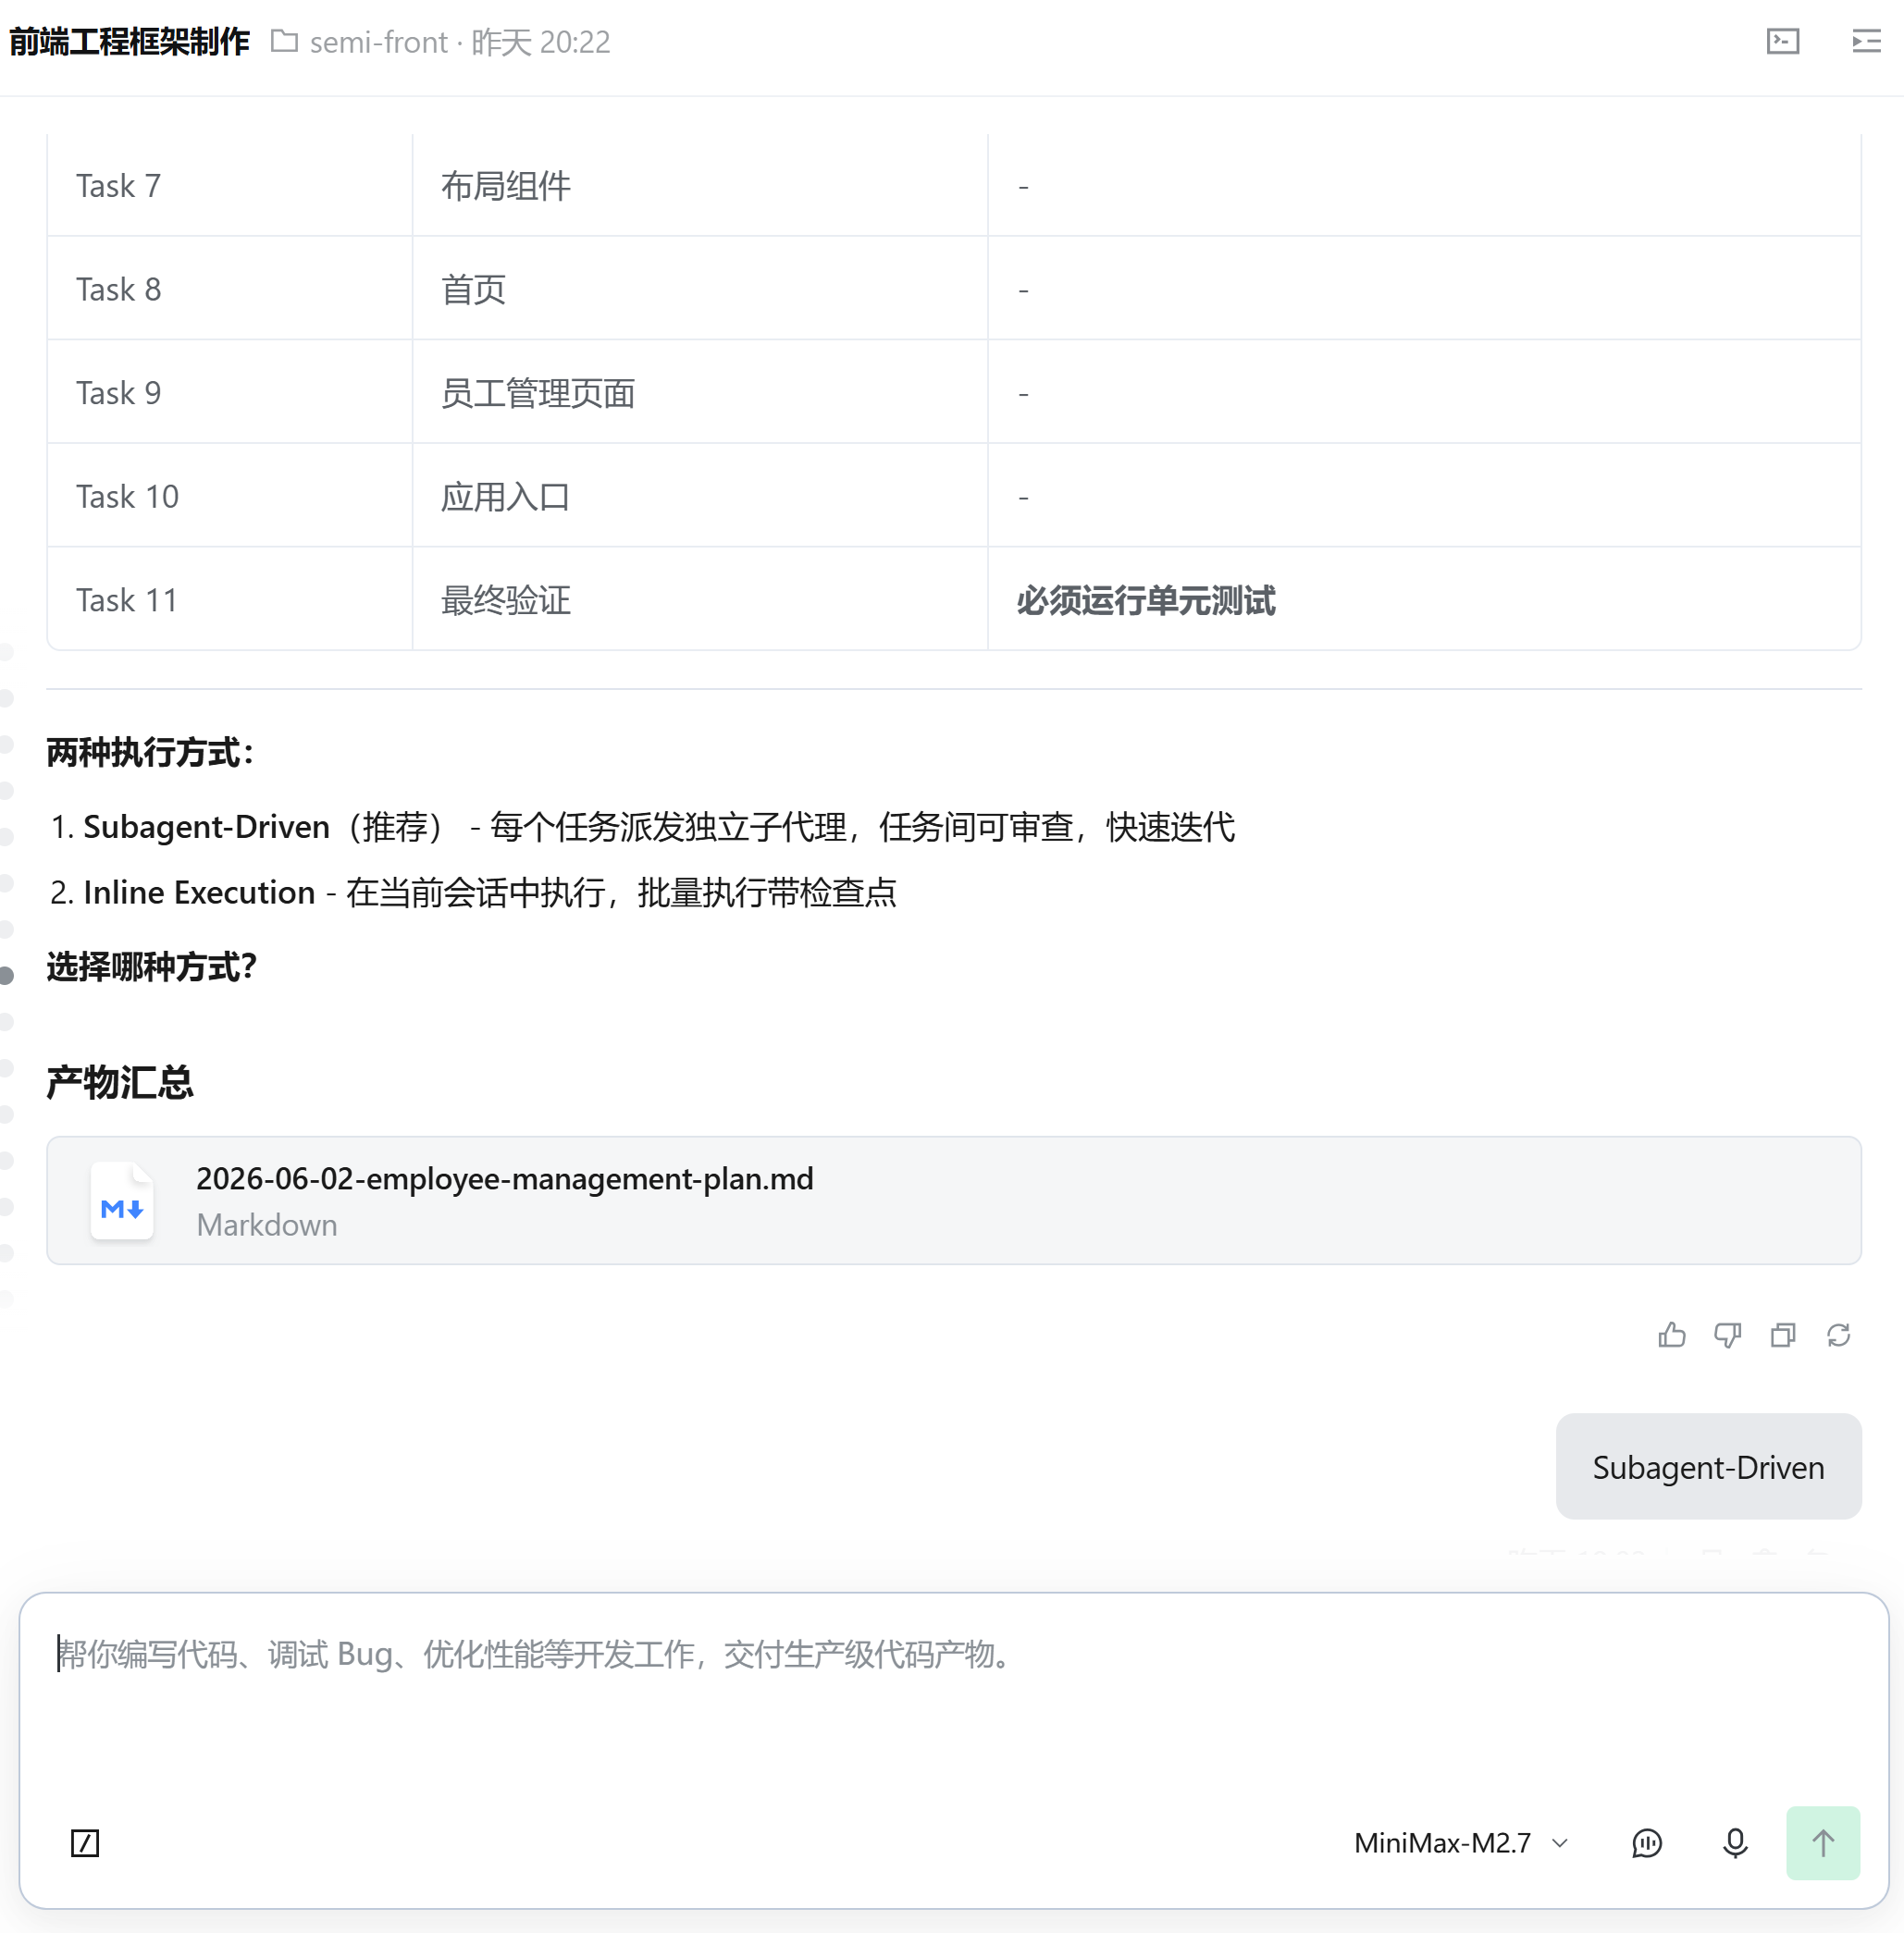
Task: Start the voice conversation mode icon
Action: [1646, 1842]
